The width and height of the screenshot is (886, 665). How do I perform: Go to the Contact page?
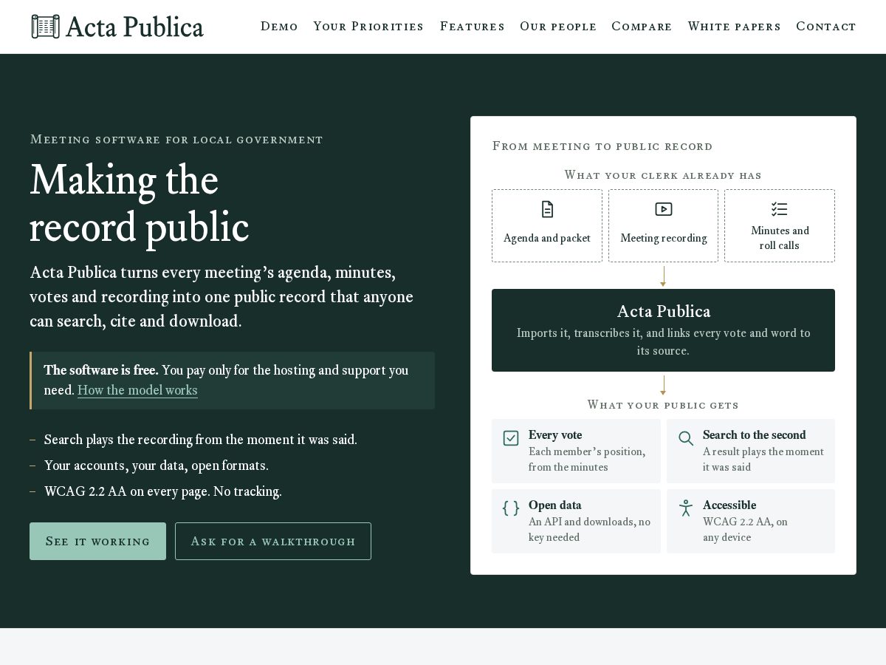(826, 27)
